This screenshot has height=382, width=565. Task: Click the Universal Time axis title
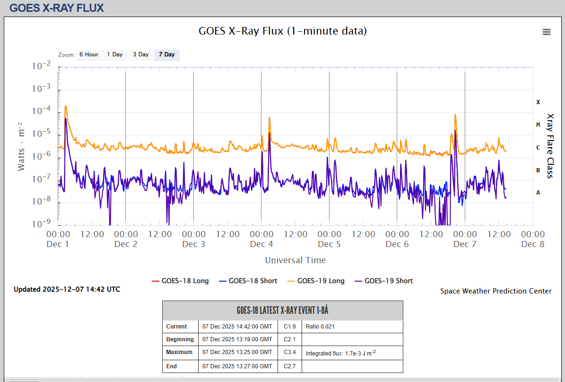point(295,260)
